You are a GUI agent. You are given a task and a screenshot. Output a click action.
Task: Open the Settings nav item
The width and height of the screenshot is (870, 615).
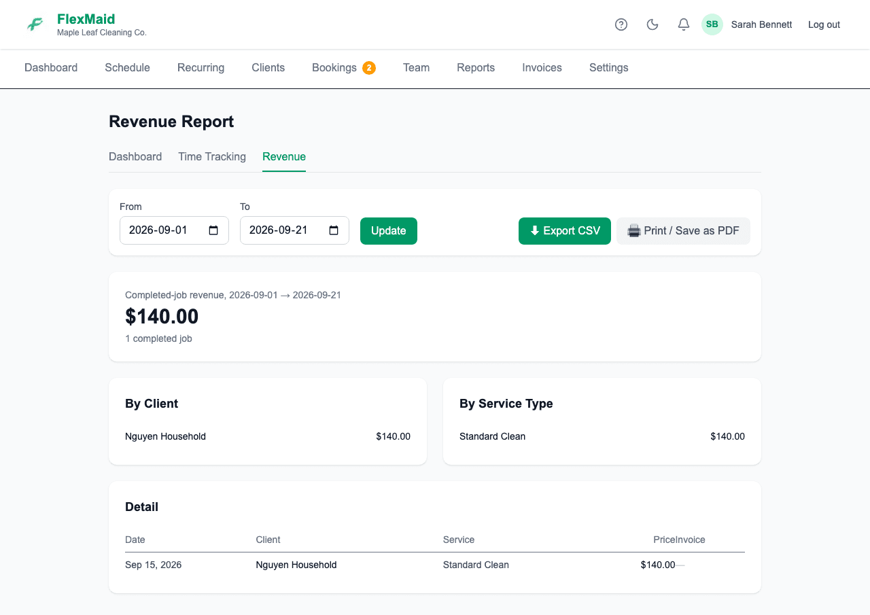pos(608,68)
